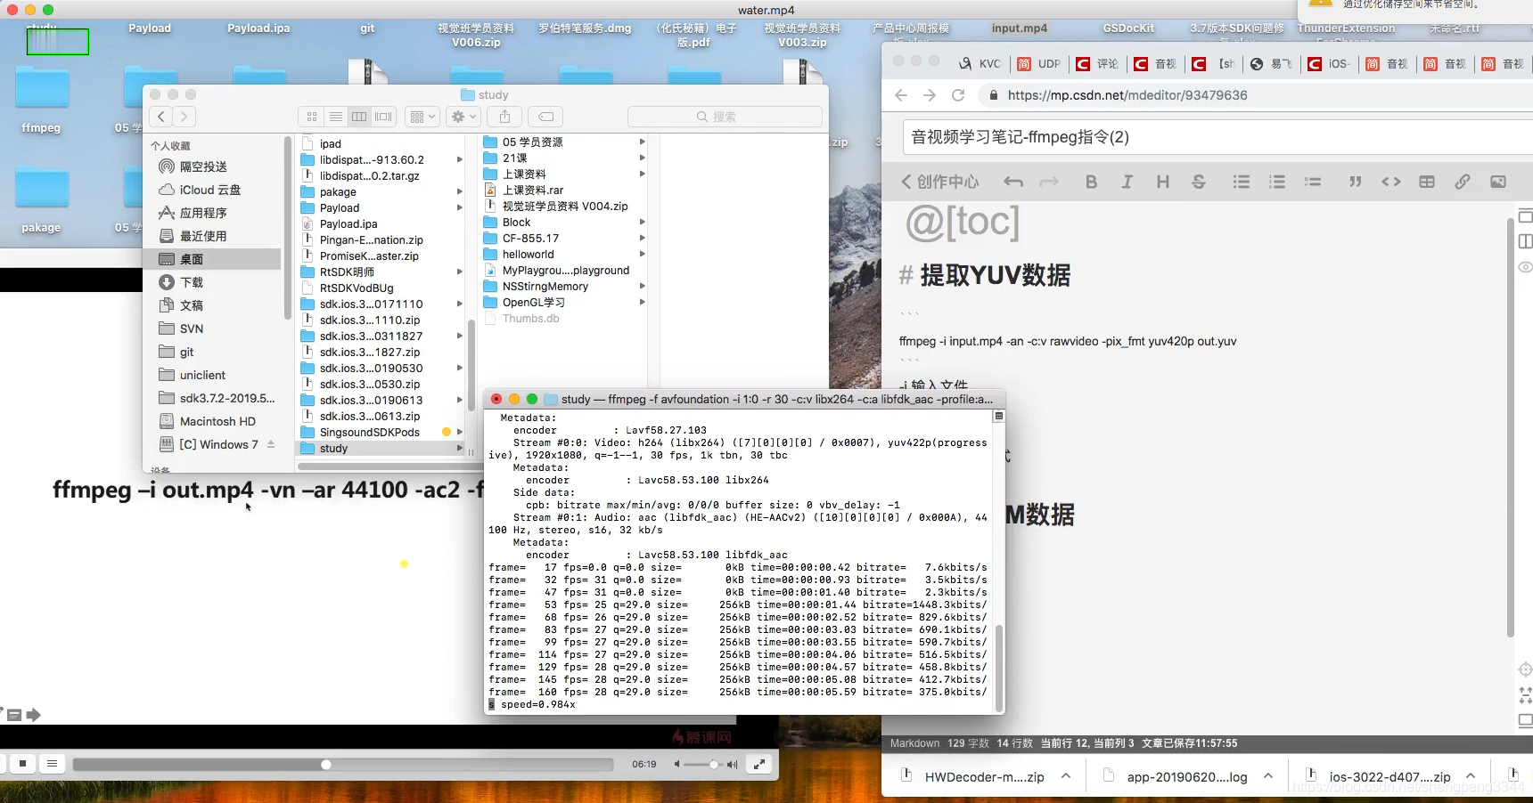
Task: Select MyPlaygrou....playground file
Action: 566,270
